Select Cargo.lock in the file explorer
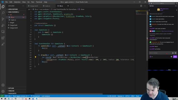 (x=14, y=25)
